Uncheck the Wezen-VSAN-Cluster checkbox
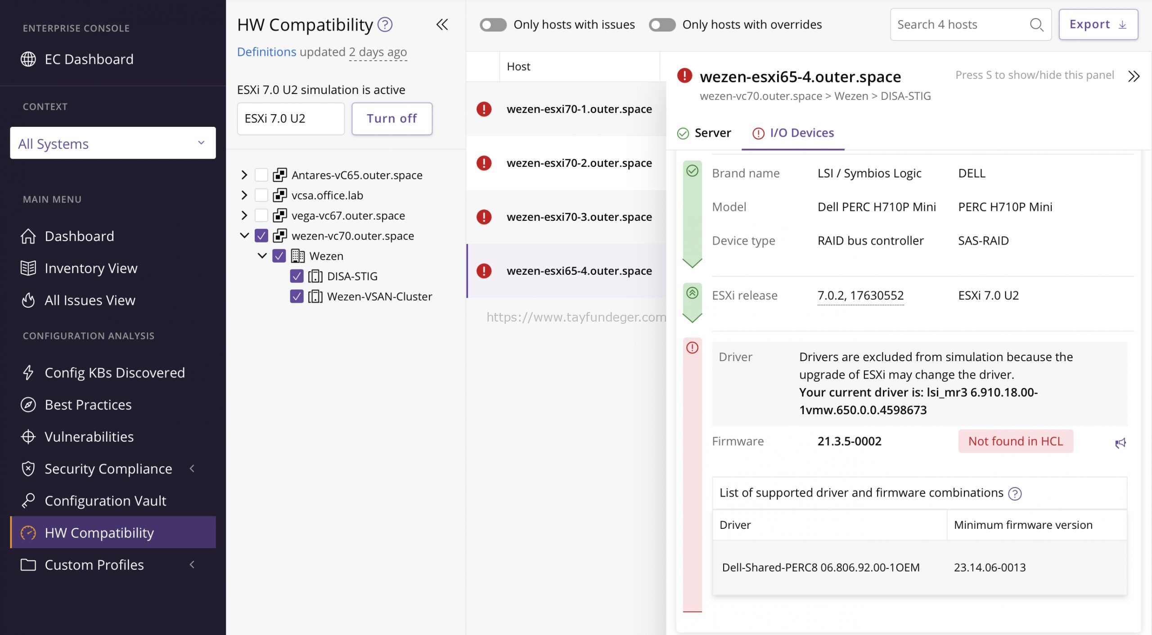 297,296
